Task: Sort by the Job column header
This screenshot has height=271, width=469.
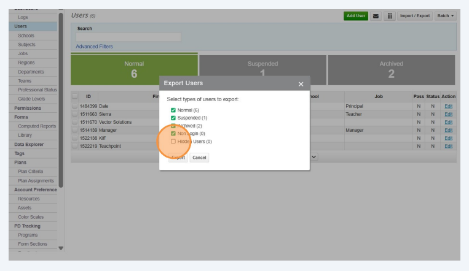Action: (379, 96)
